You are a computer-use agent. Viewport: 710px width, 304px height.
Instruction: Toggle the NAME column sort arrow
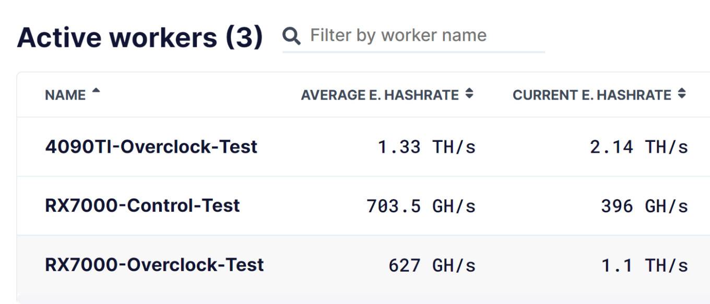(x=96, y=91)
